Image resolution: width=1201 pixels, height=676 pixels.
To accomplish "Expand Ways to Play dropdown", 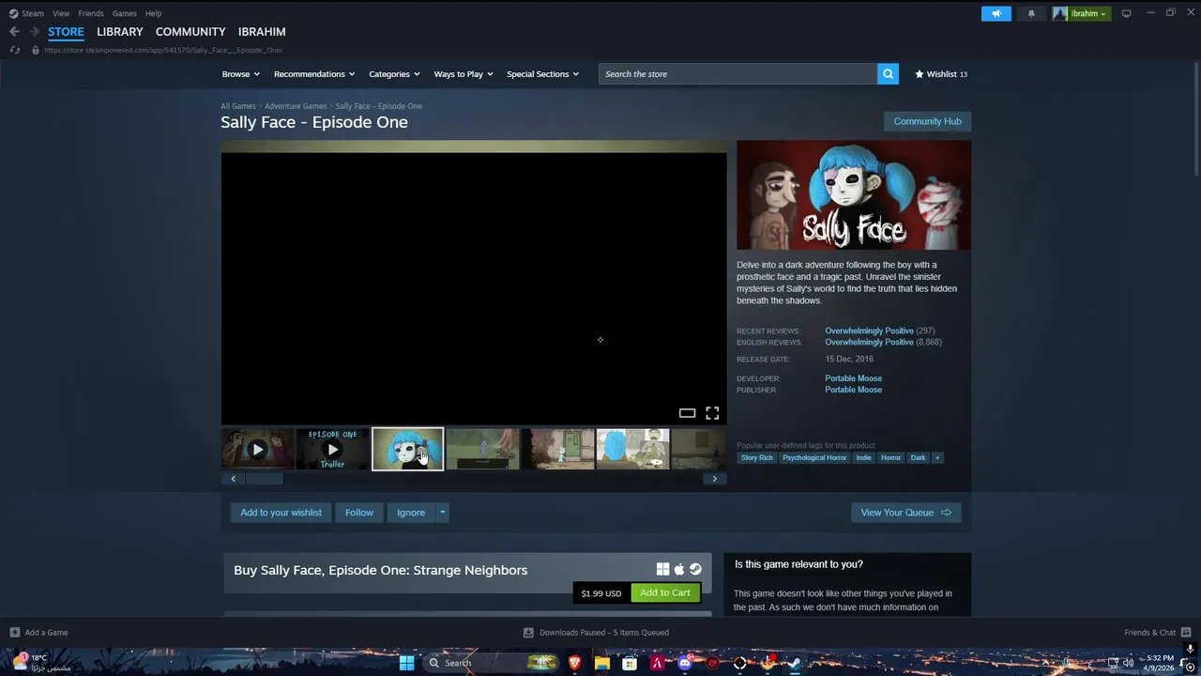I will (x=464, y=74).
